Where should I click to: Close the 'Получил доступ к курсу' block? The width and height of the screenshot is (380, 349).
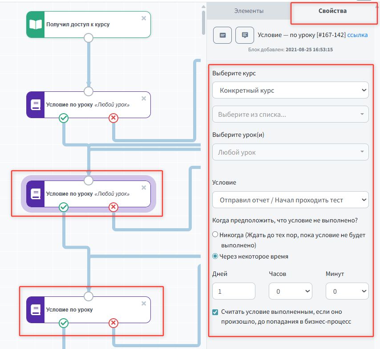[x=143, y=18]
